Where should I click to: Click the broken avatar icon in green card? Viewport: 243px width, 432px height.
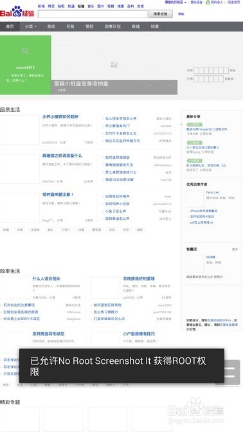[25, 51]
